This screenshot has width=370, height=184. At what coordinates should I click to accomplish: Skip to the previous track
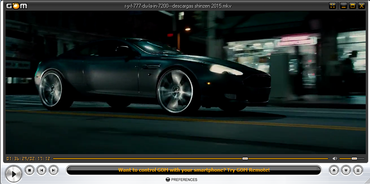pos(42,170)
